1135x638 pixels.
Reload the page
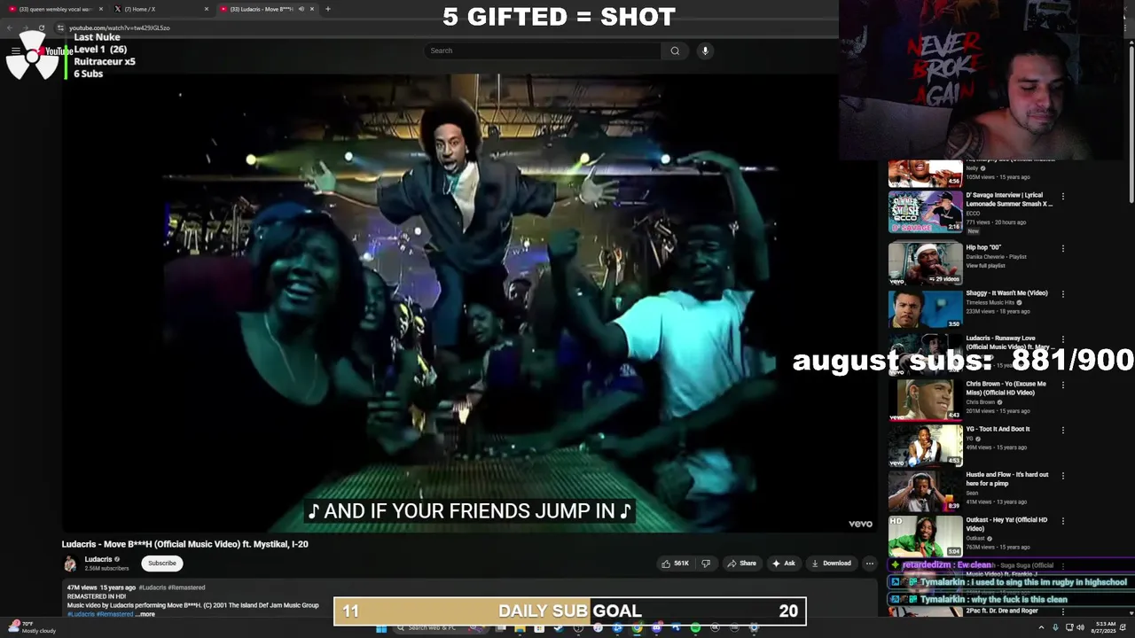tap(42, 27)
